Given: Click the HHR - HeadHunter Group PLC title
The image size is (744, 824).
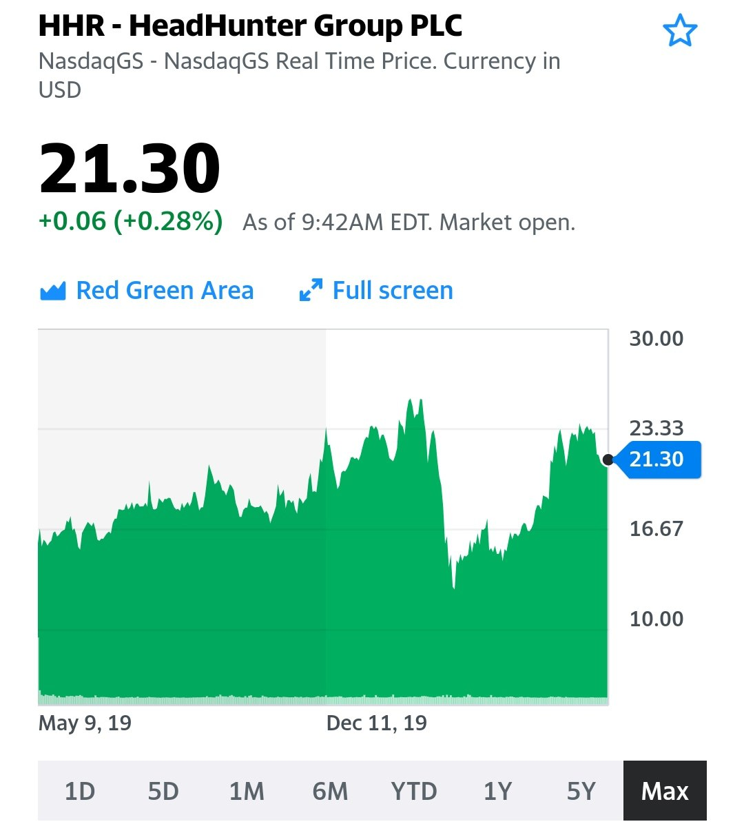Looking at the screenshot, I should click(250, 25).
